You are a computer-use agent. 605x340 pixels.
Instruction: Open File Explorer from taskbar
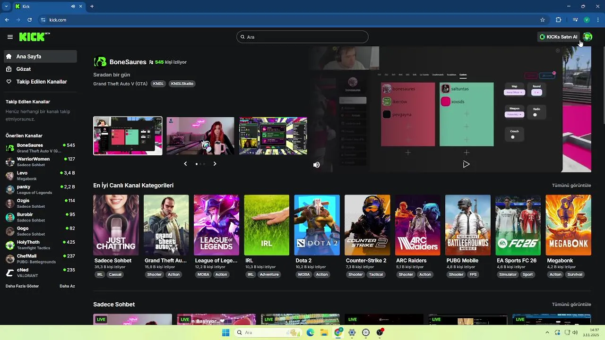pyautogui.click(x=324, y=332)
